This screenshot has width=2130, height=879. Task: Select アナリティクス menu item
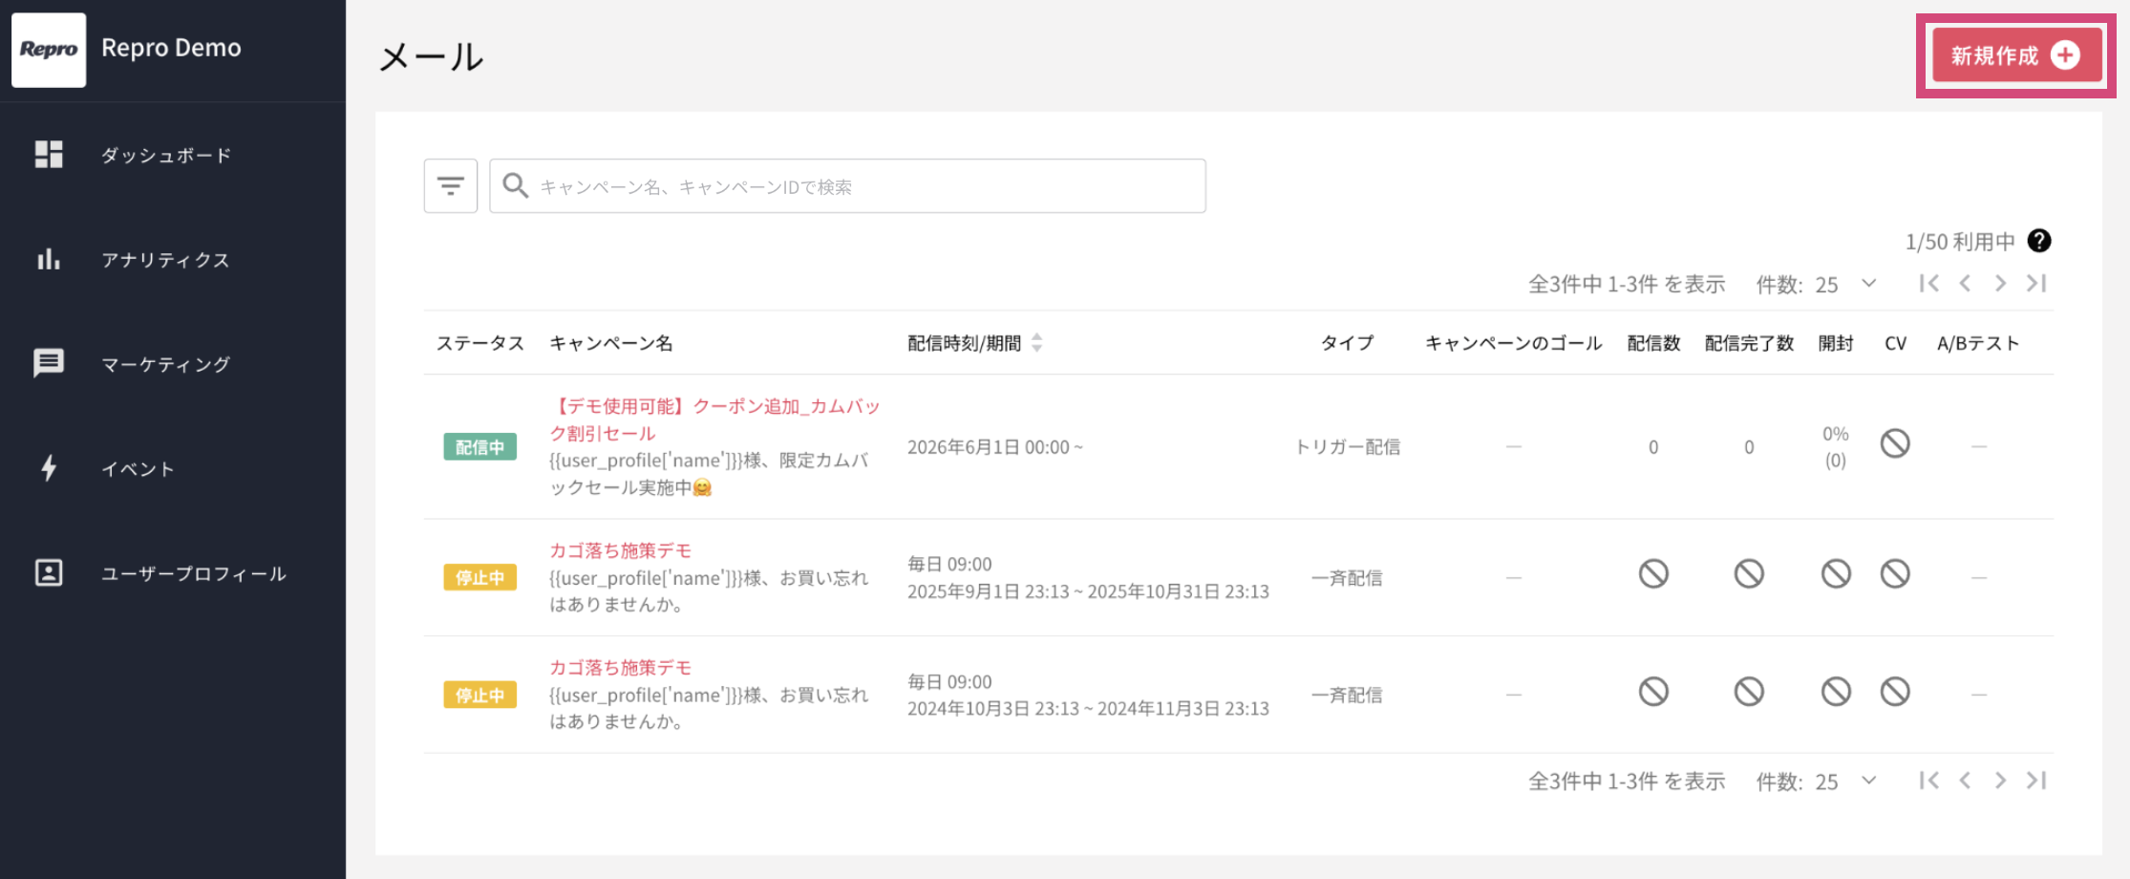tap(166, 259)
